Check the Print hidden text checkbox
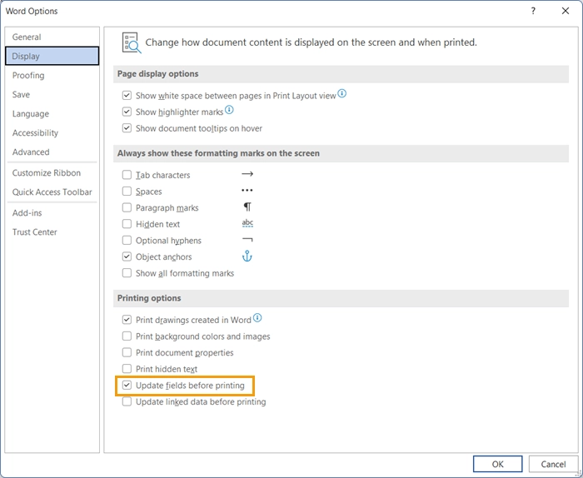583x478 pixels. click(127, 369)
